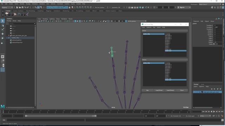Open the Load menu in Set Driven Key
This screenshot has height=126, width=225.
(x=143, y=27)
